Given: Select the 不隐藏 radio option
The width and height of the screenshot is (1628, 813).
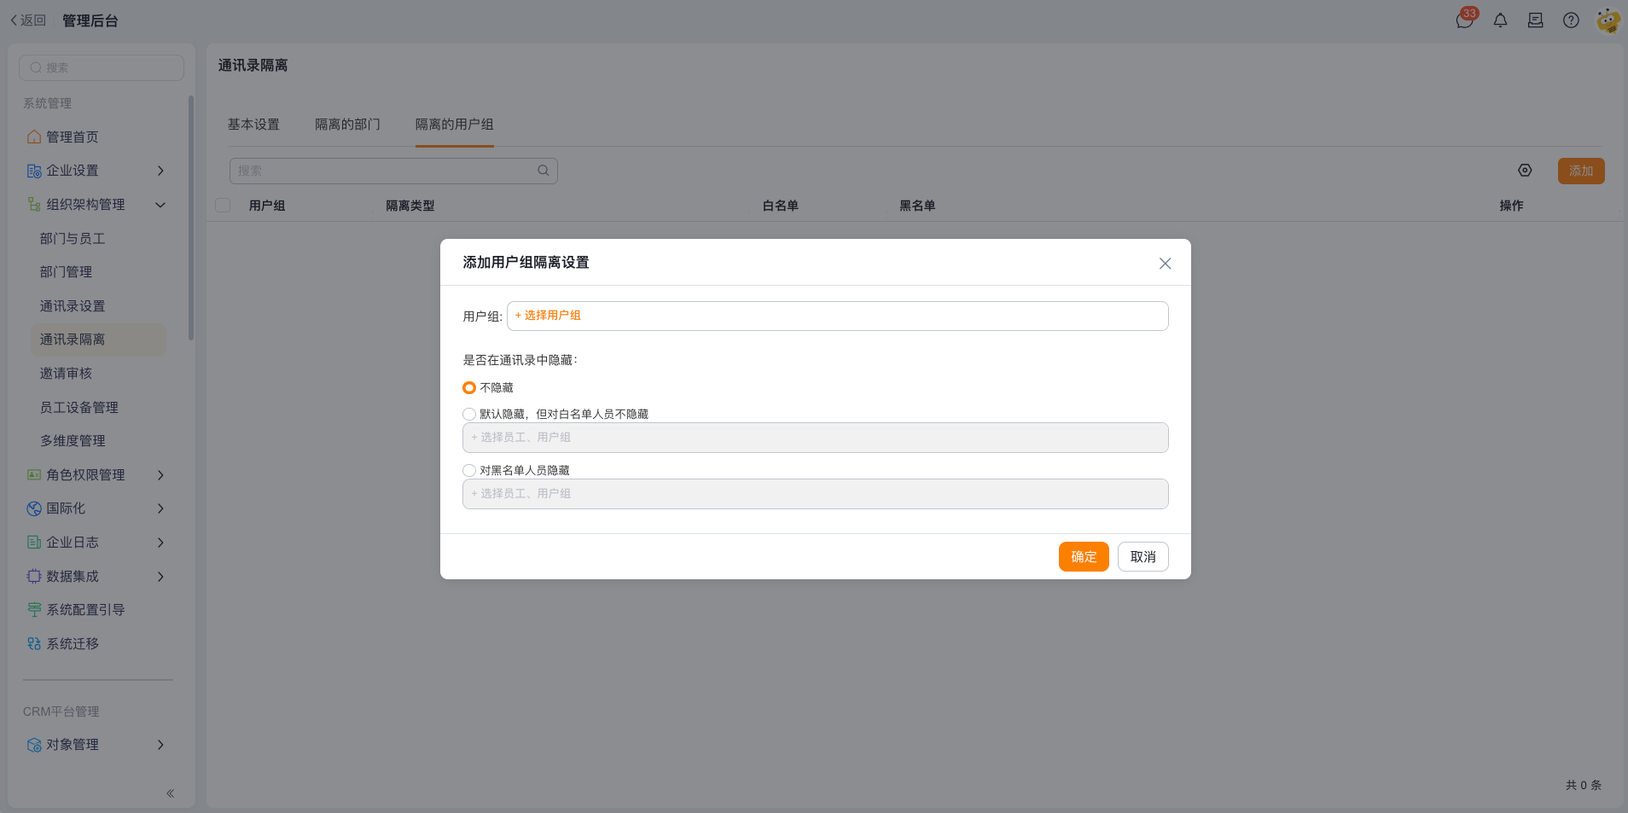Looking at the screenshot, I should coord(469,387).
